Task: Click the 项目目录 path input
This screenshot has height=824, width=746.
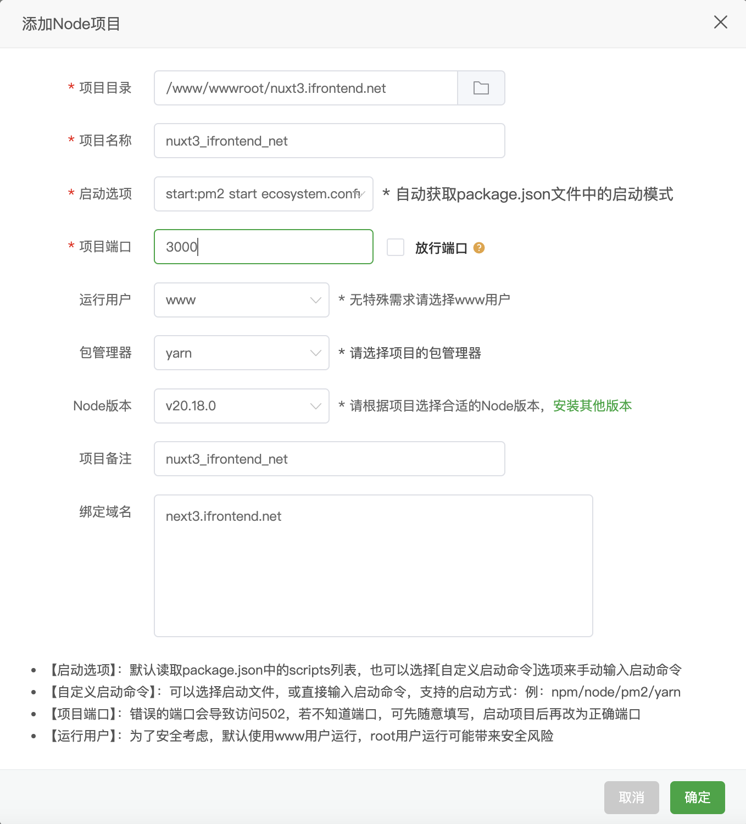Action: pos(305,88)
